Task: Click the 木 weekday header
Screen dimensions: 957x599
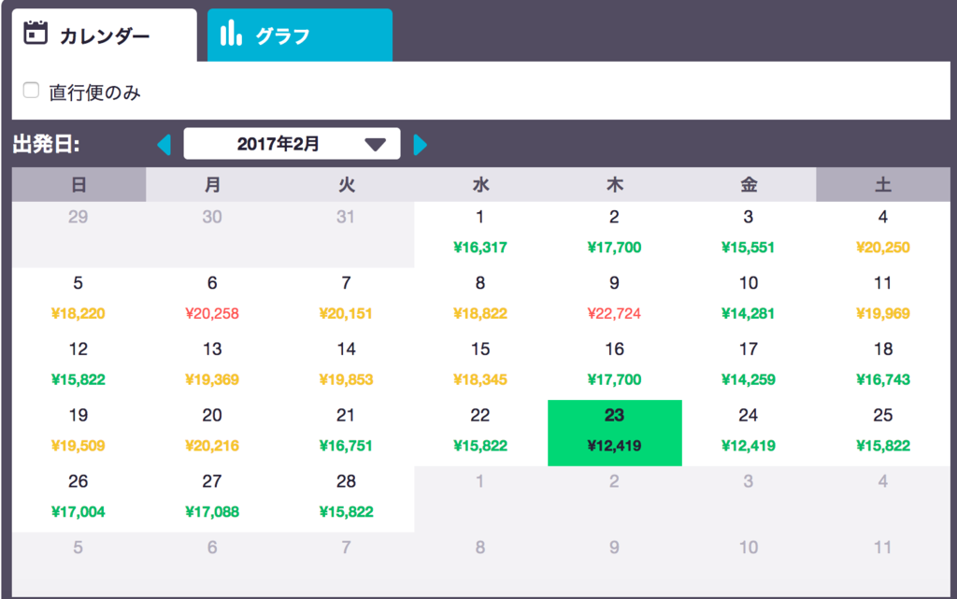Action: click(615, 184)
